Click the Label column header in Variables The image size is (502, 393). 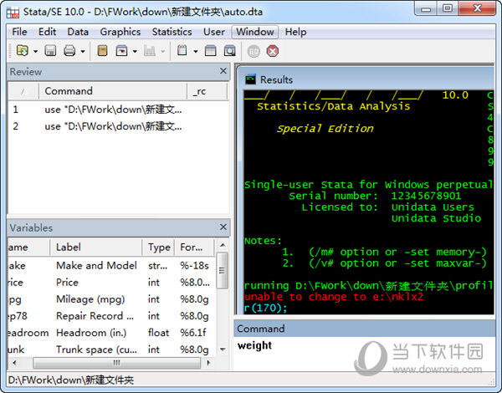pyautogui.click(x=95, y=247)
